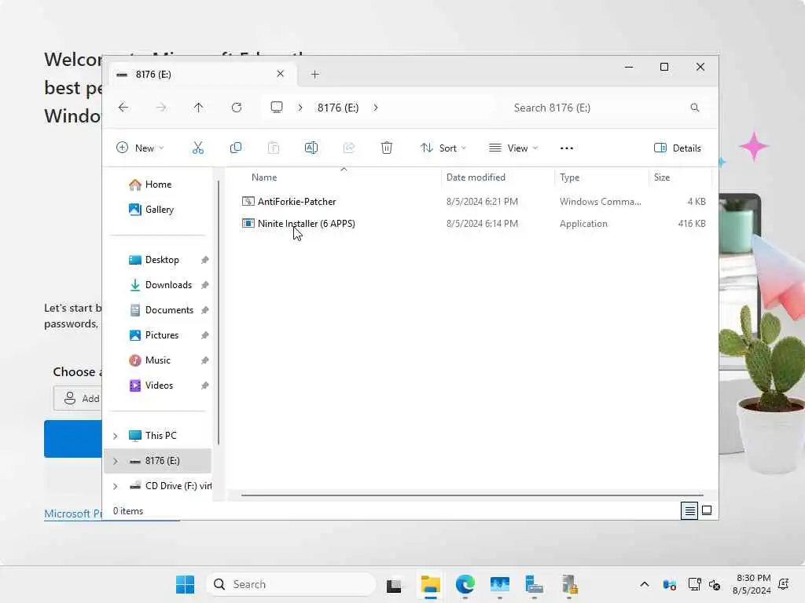Select the "8/5/2024 6:21 PM" date cell
805x603 pixels.
(482, 202)
